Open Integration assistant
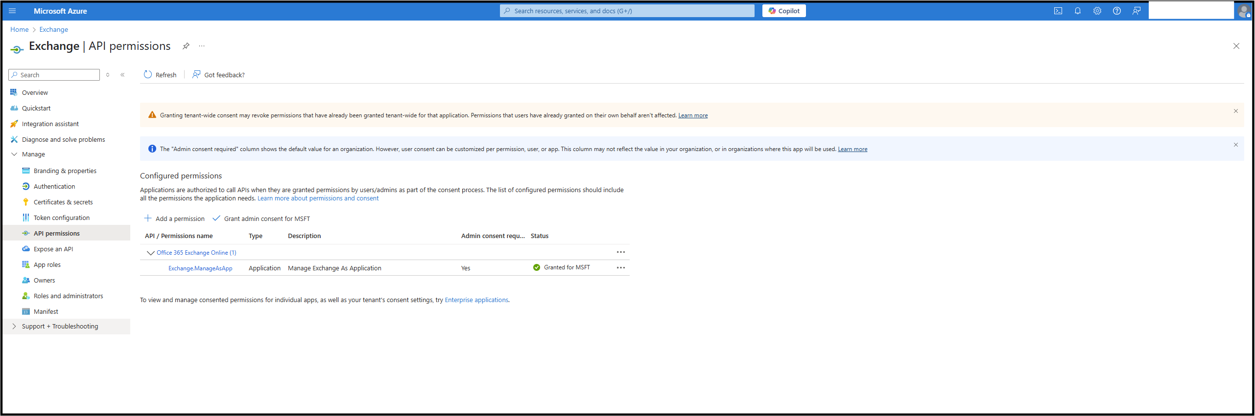1255x416 pixels. 50,124
